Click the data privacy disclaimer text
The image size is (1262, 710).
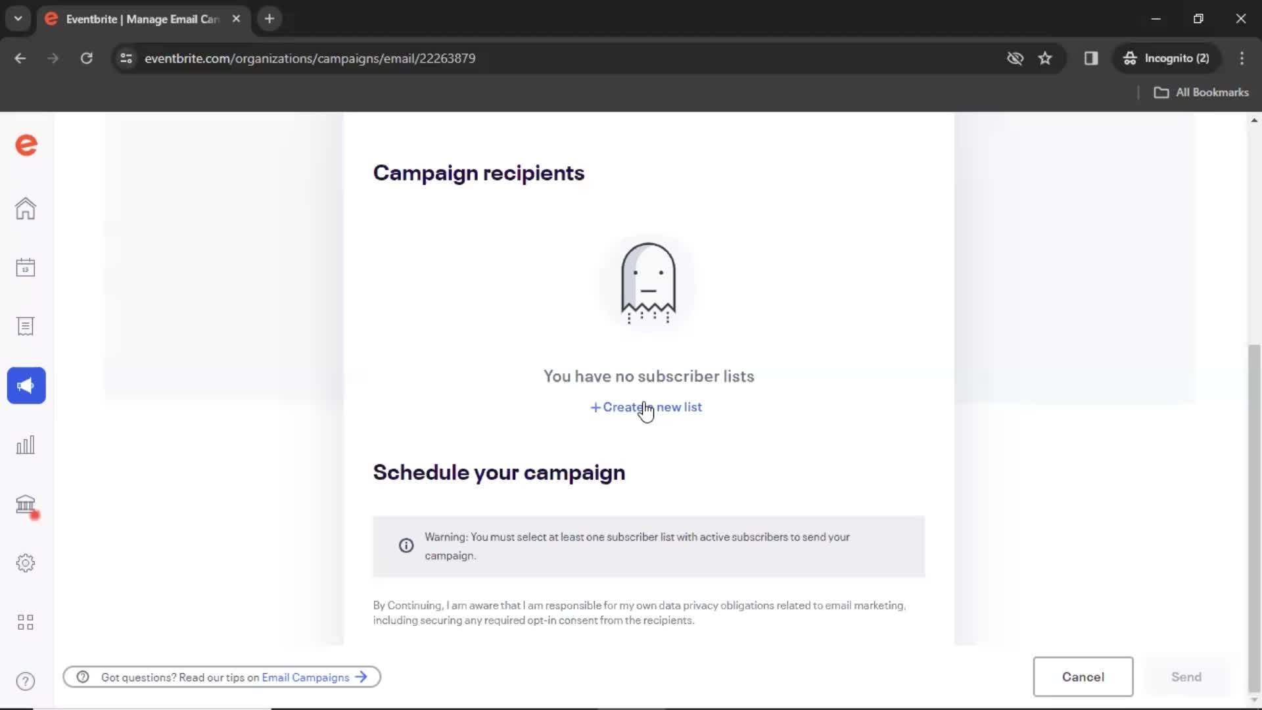click(640, 613)
